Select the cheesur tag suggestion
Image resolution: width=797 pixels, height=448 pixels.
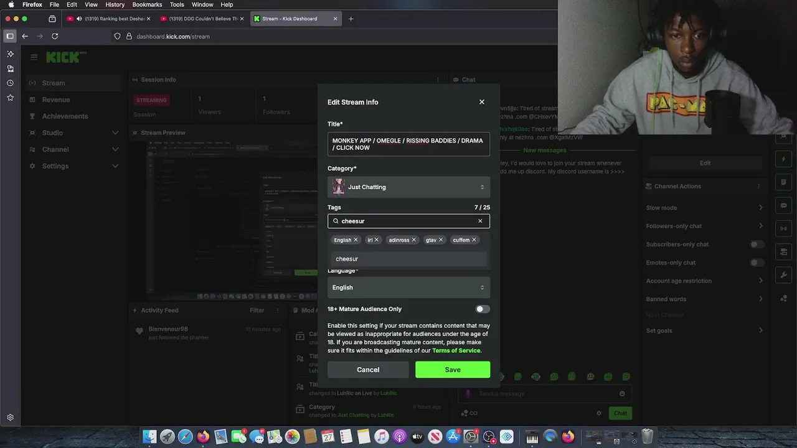[x=408, y=259]
